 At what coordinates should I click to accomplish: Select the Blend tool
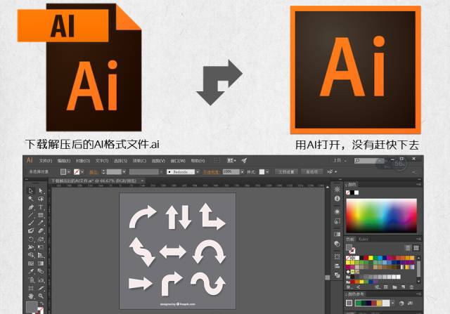41,271
